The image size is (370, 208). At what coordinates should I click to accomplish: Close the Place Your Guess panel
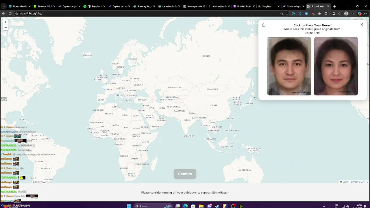tap(362, 25)
